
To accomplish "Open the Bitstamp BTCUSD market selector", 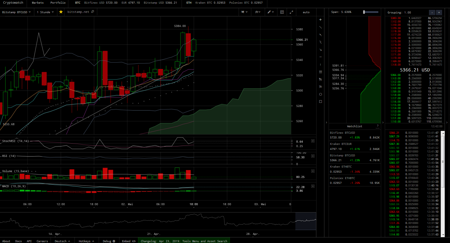I will coord(16,12).
